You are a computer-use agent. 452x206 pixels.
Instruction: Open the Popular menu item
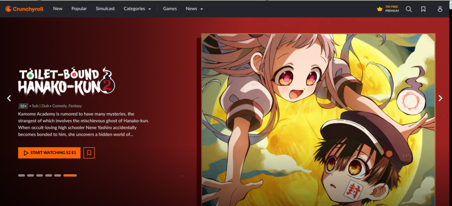[x=79, y=9]
